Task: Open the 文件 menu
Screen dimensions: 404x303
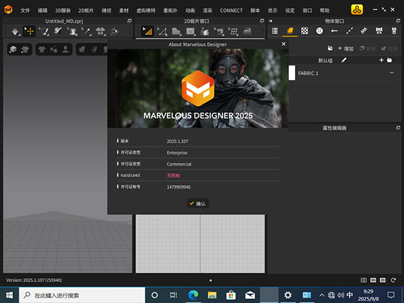Action: pos(25,11)
